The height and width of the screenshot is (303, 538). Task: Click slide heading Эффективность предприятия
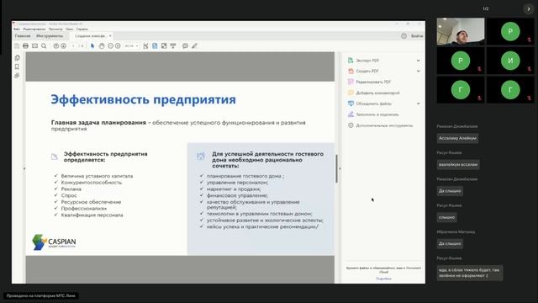144,99
